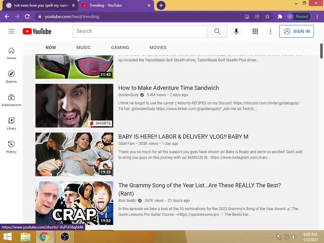The image size is (324, 243).
Task: Open the Windows Start button
Action: 8,237
